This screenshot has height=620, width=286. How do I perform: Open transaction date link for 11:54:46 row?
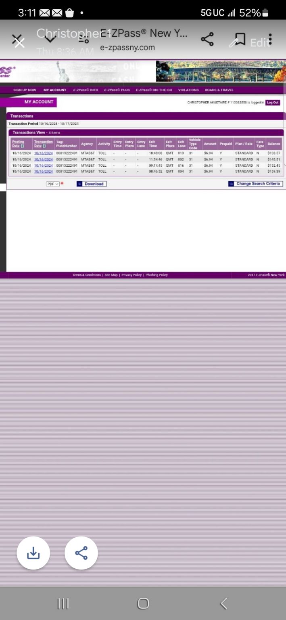(x=43, y=159)
